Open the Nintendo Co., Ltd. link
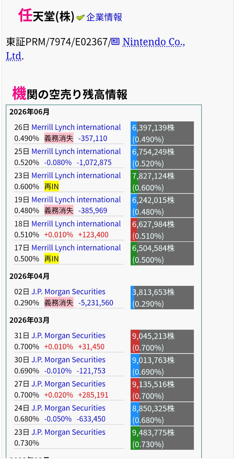 click(95, 49)
